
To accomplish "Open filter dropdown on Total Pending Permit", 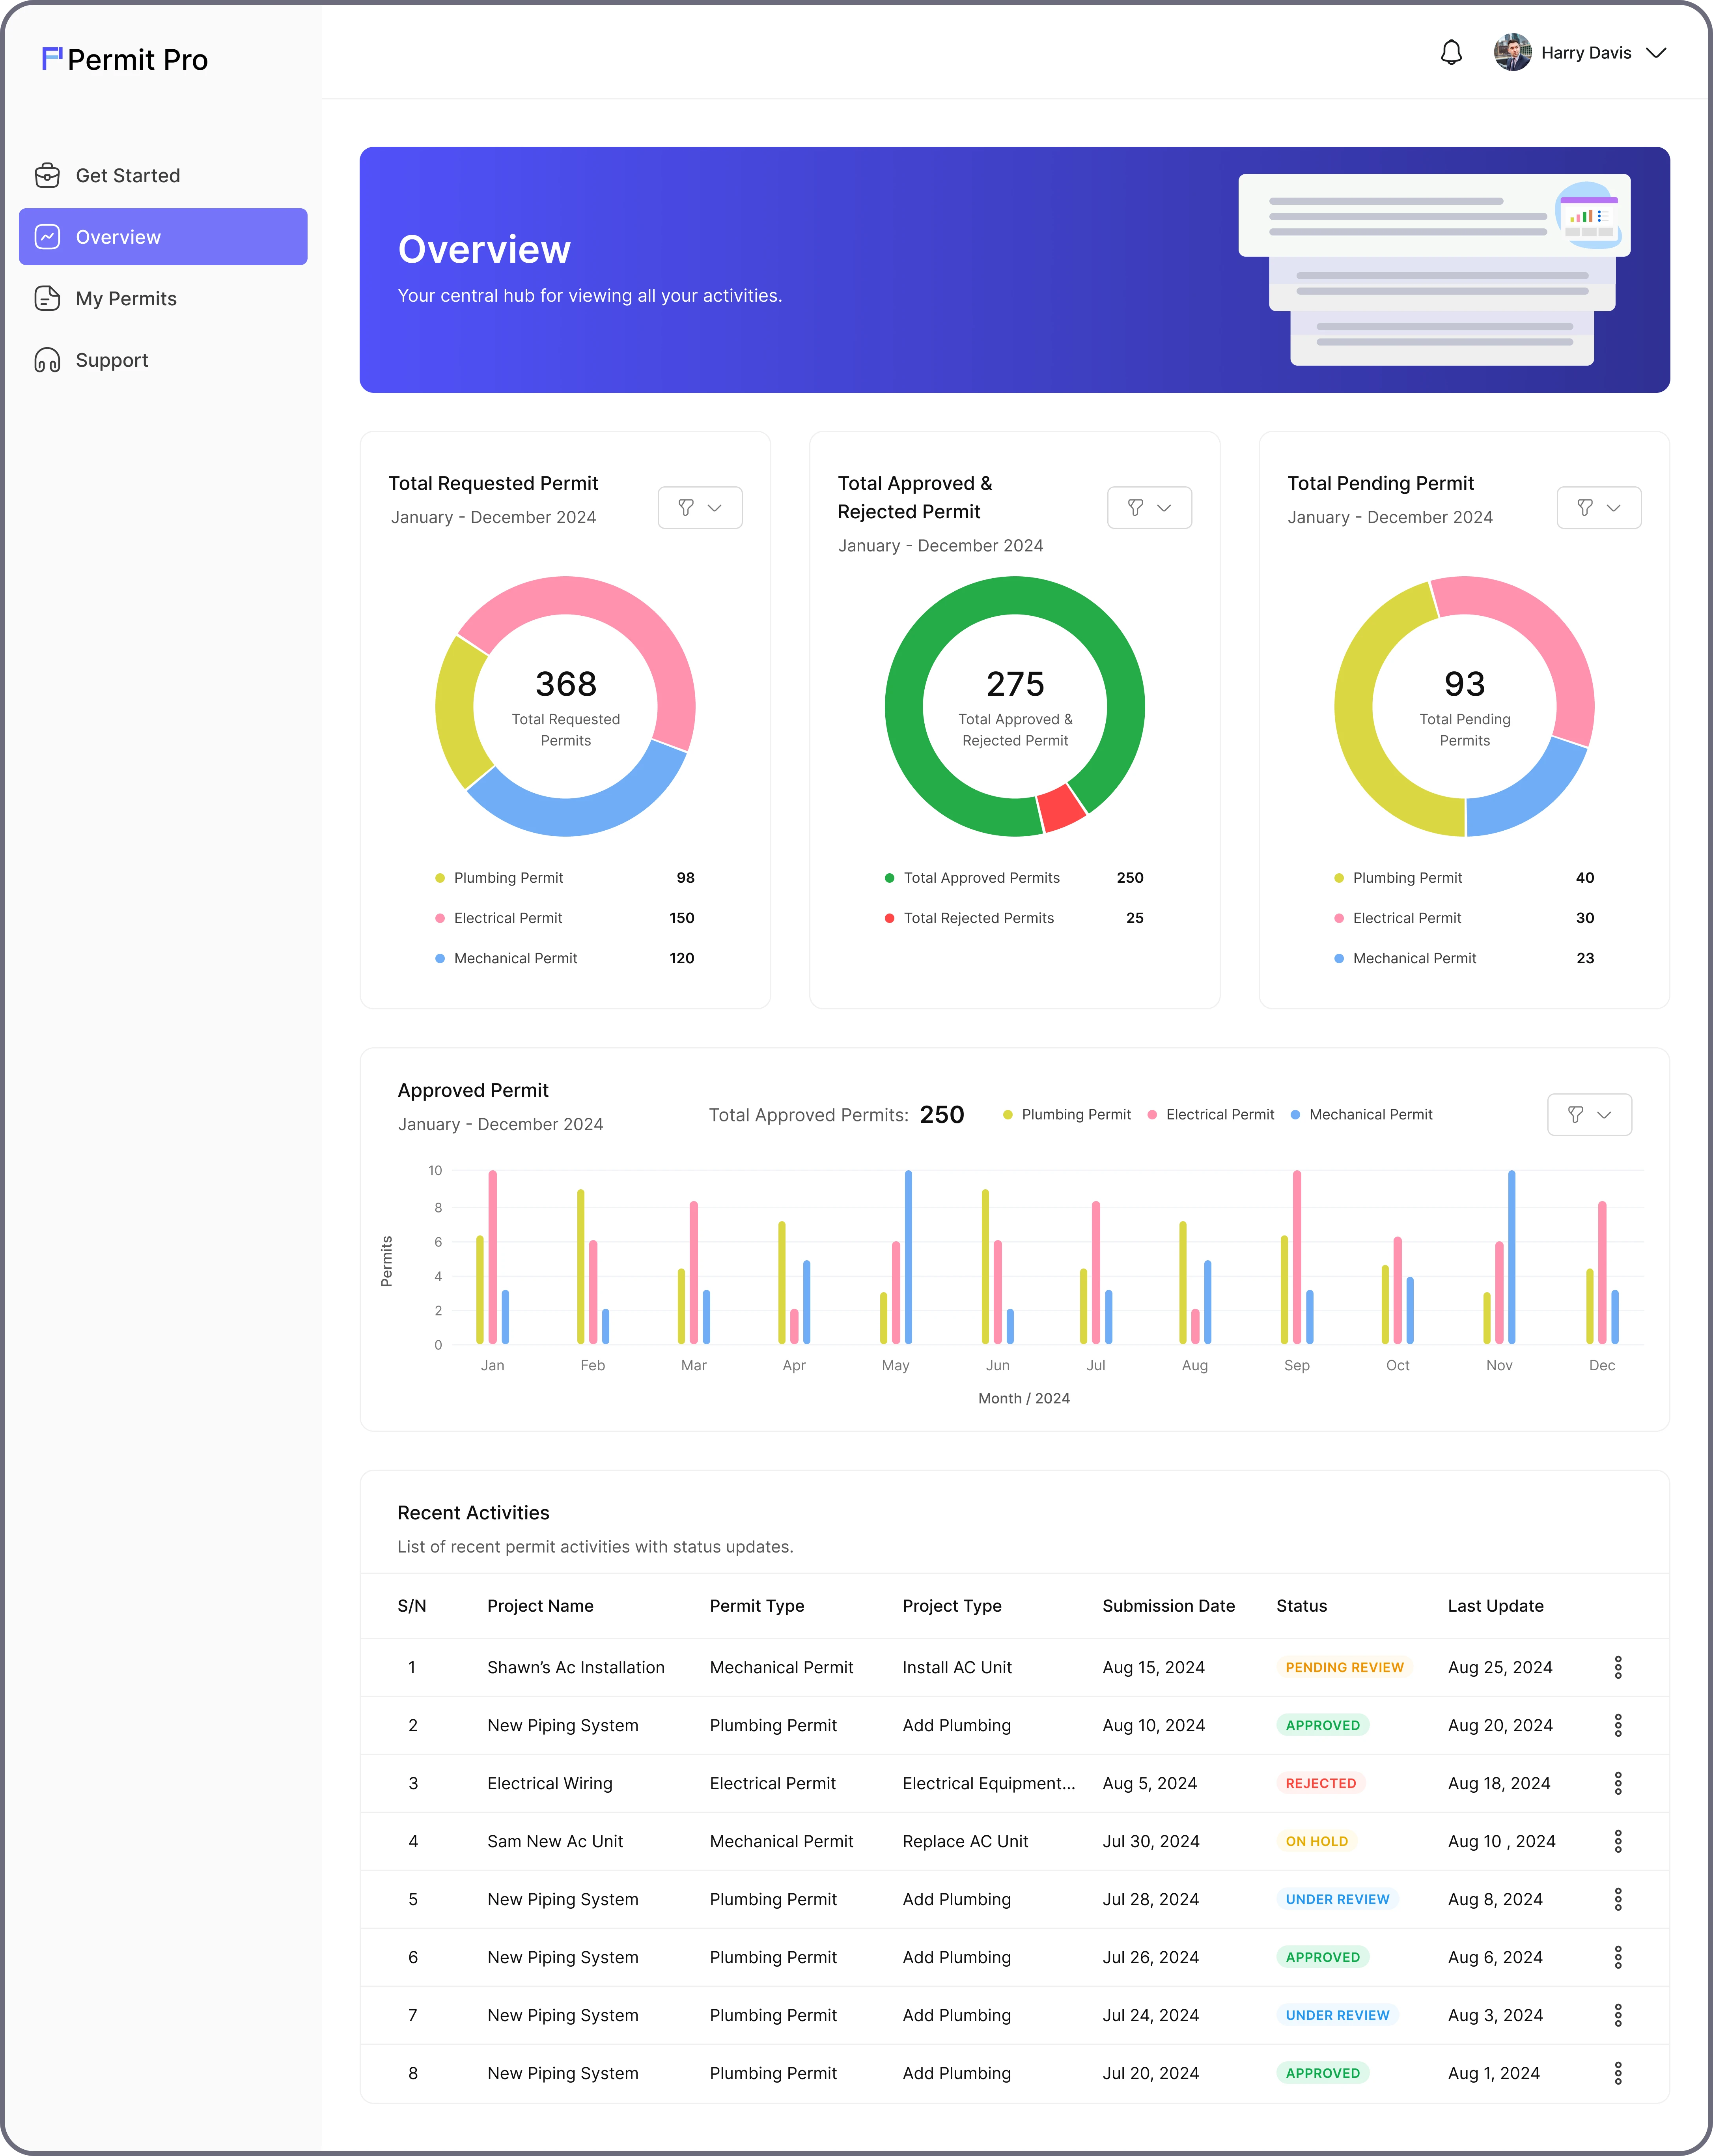I will coord(1599,508).
